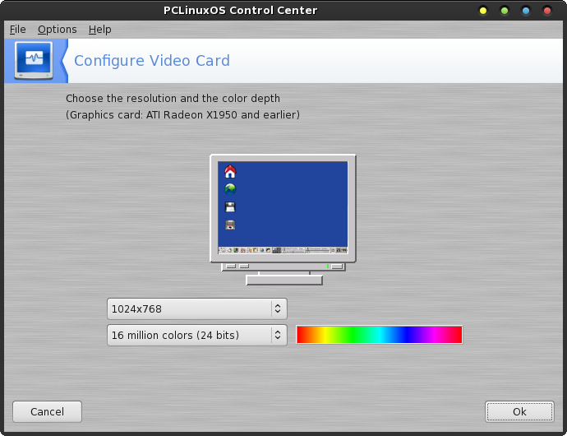Click the blue window control button

point(526,11)
